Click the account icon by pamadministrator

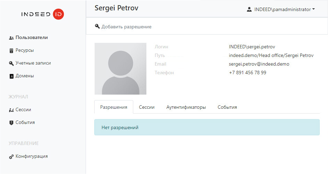(249, 10)
